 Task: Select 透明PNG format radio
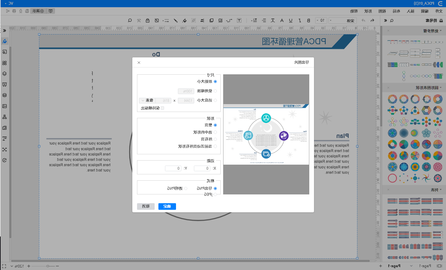(x=186, y=188)
